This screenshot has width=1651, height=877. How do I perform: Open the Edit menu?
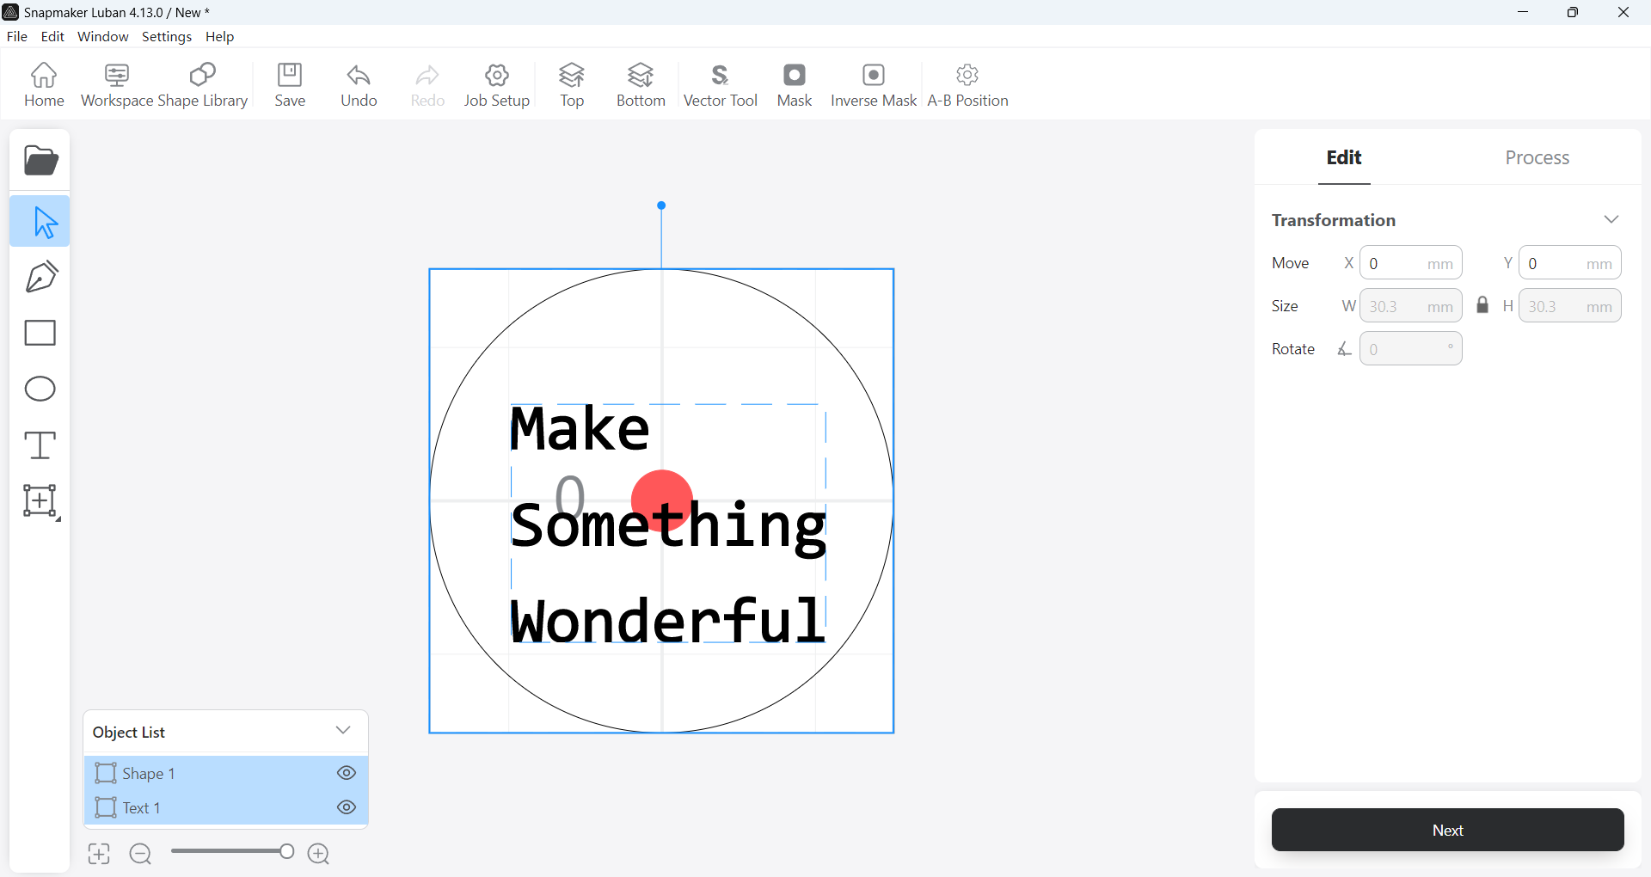(x=52, y=36)
